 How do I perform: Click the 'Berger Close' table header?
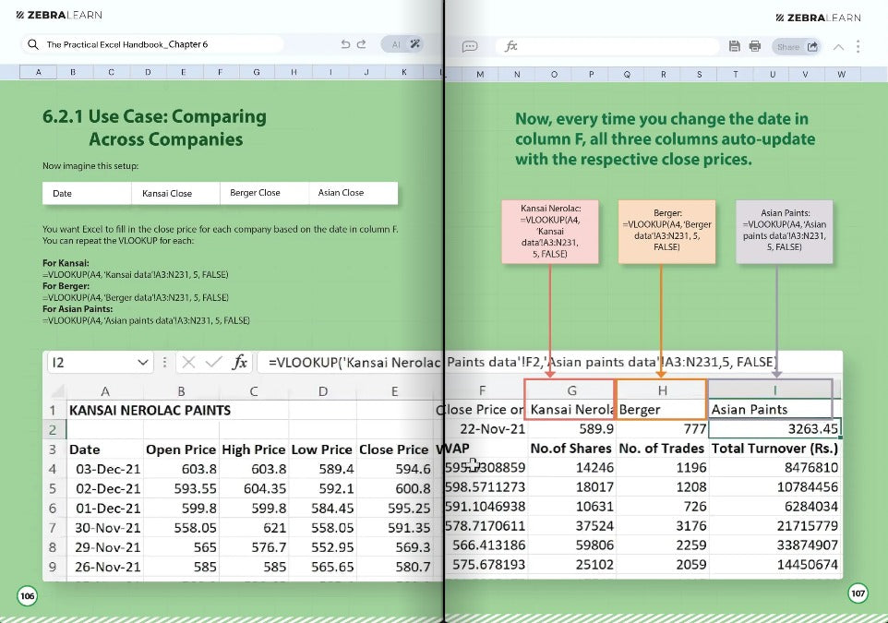pos(265,193)
